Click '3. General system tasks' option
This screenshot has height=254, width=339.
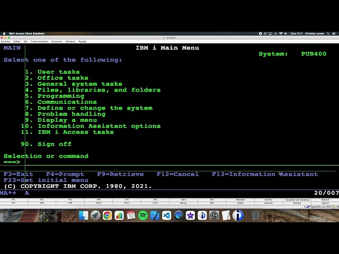74,84
